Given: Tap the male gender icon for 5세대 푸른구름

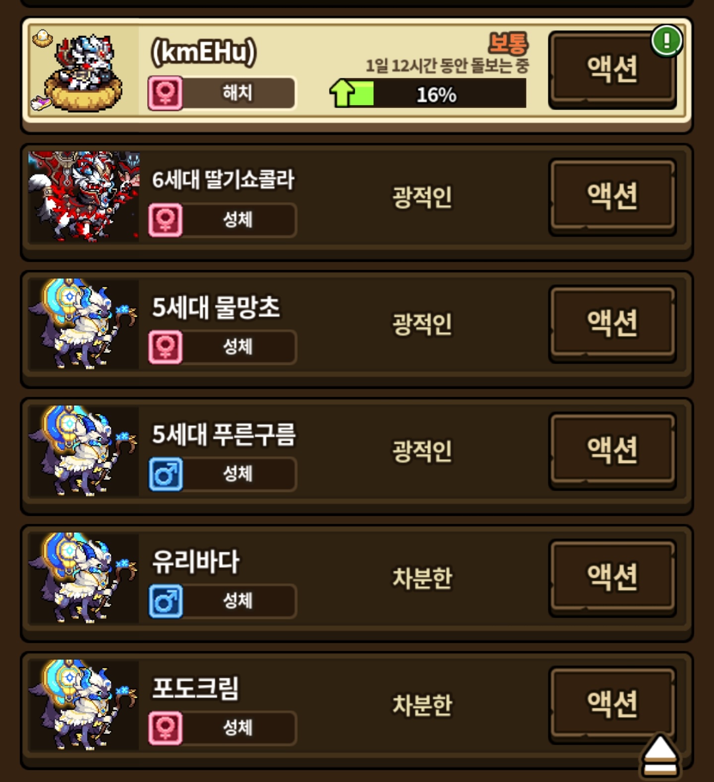Looking at the screenshot, I should (166, 474).
